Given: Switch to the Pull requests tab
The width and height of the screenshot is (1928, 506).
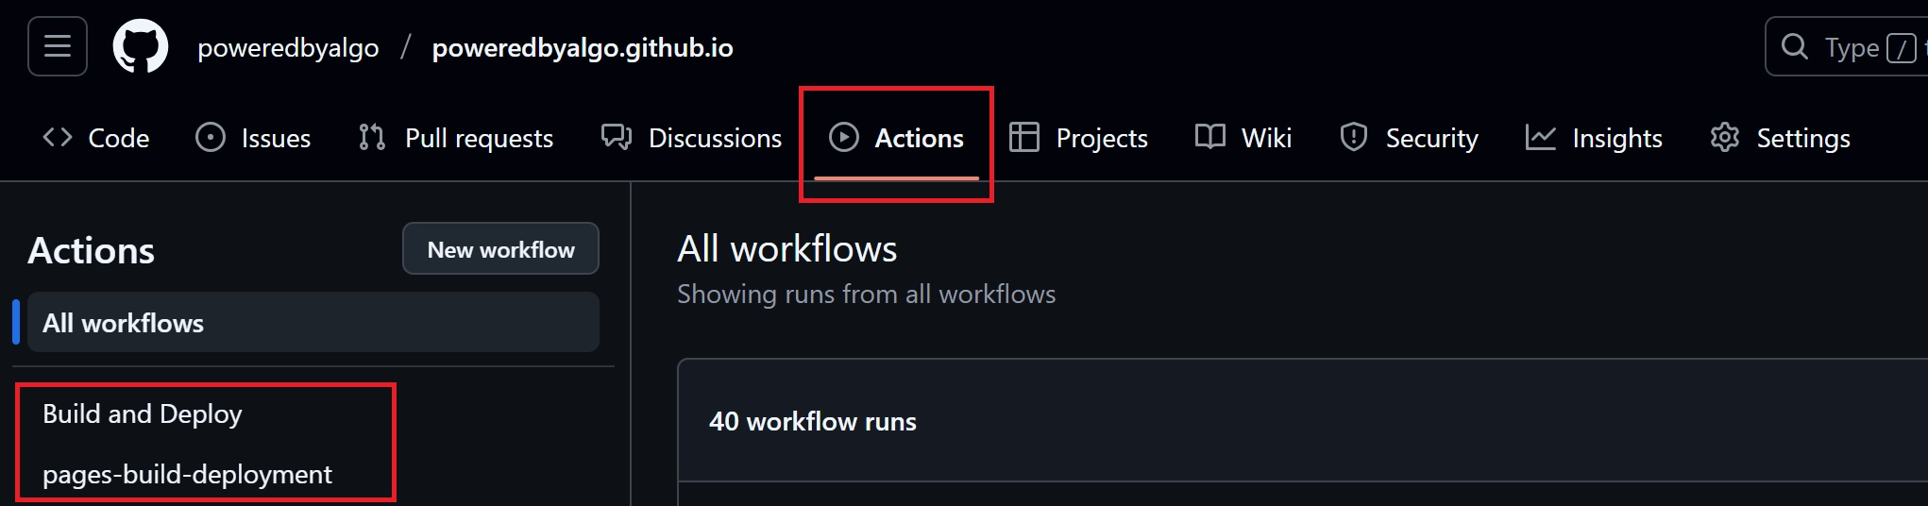Looking at the screenshot, I should pos(478,138).
